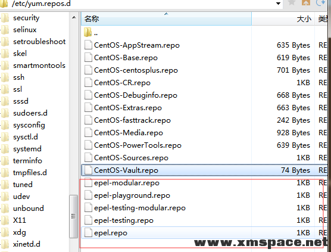Open the tmpfiles.d folder in the tree
The width and height of the screenshot is (331, 252).
(x=30, y=173)
